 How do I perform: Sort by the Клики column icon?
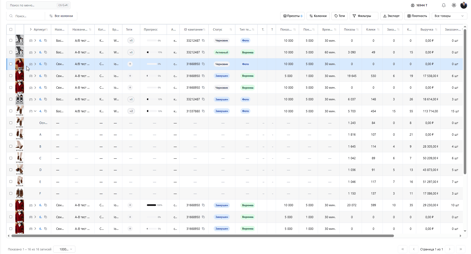378,29
